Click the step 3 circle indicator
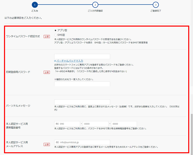The image size is (193, 155). coord(156,5)
